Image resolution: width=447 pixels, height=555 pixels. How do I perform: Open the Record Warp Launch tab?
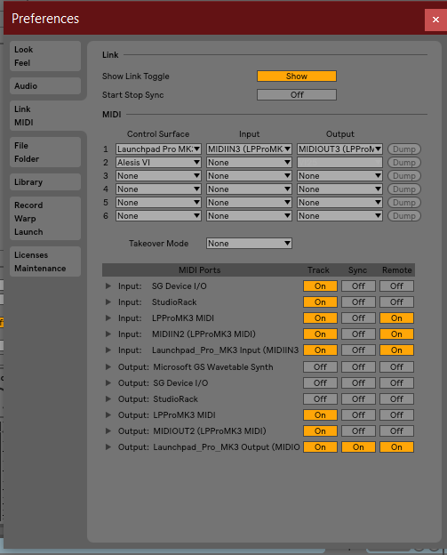tap(45, 219)
